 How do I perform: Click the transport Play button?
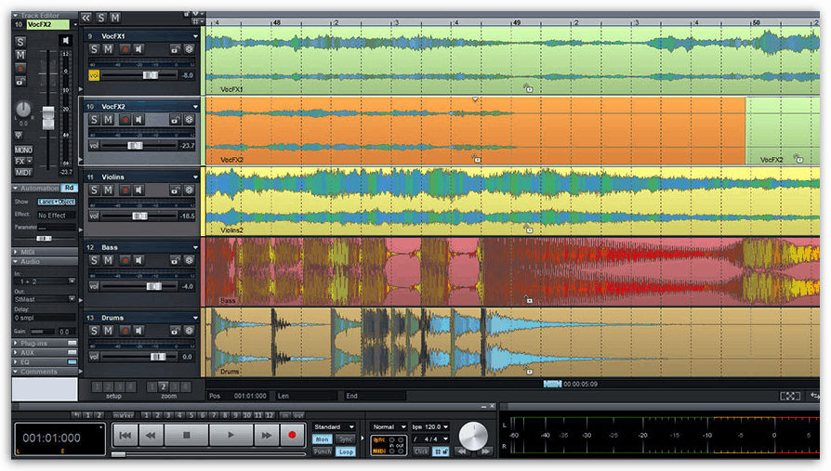coord(226,434)
